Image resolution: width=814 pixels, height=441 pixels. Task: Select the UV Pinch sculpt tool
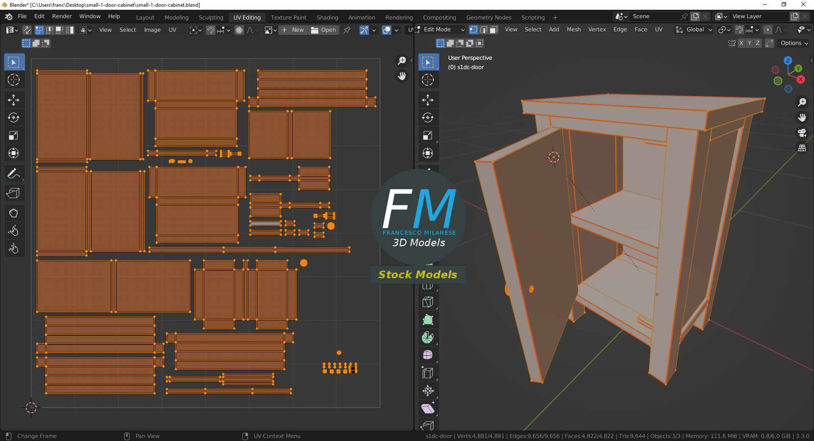(x=14, y=248)
